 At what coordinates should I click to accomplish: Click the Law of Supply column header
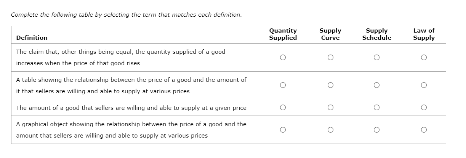pos(424,34)
